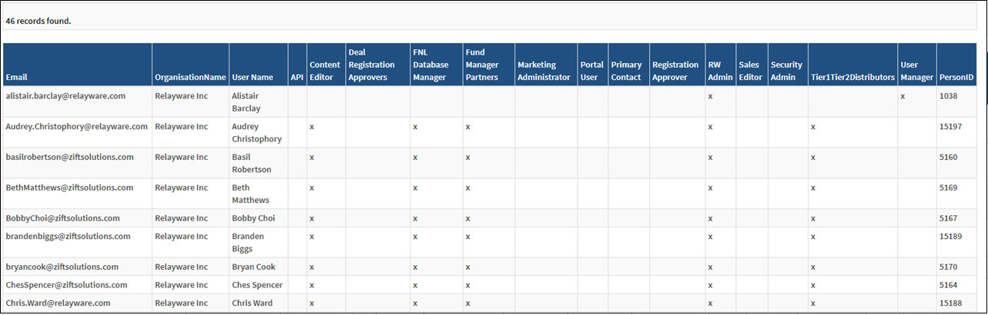This screenshot has width=988, height=315.
Task: Click email basilrobertson@ziftsolutions.com
Action: pyautogui.click(x=69, y=157)
